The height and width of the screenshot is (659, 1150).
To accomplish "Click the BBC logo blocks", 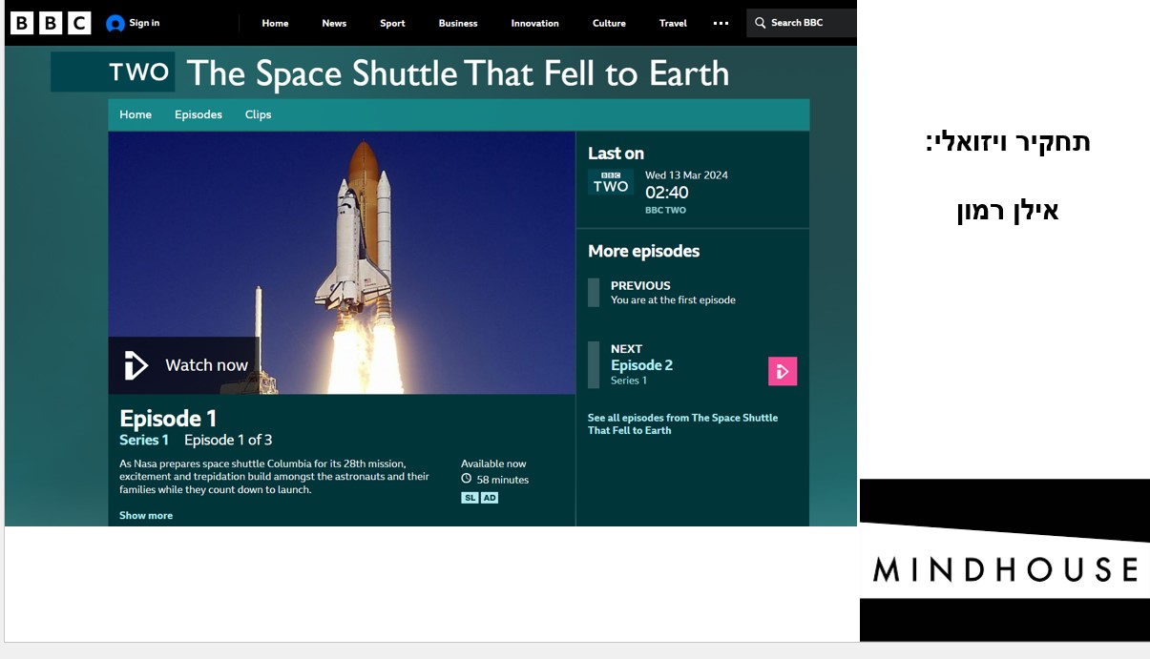I will pyautogui.click(x=51, y=23).
